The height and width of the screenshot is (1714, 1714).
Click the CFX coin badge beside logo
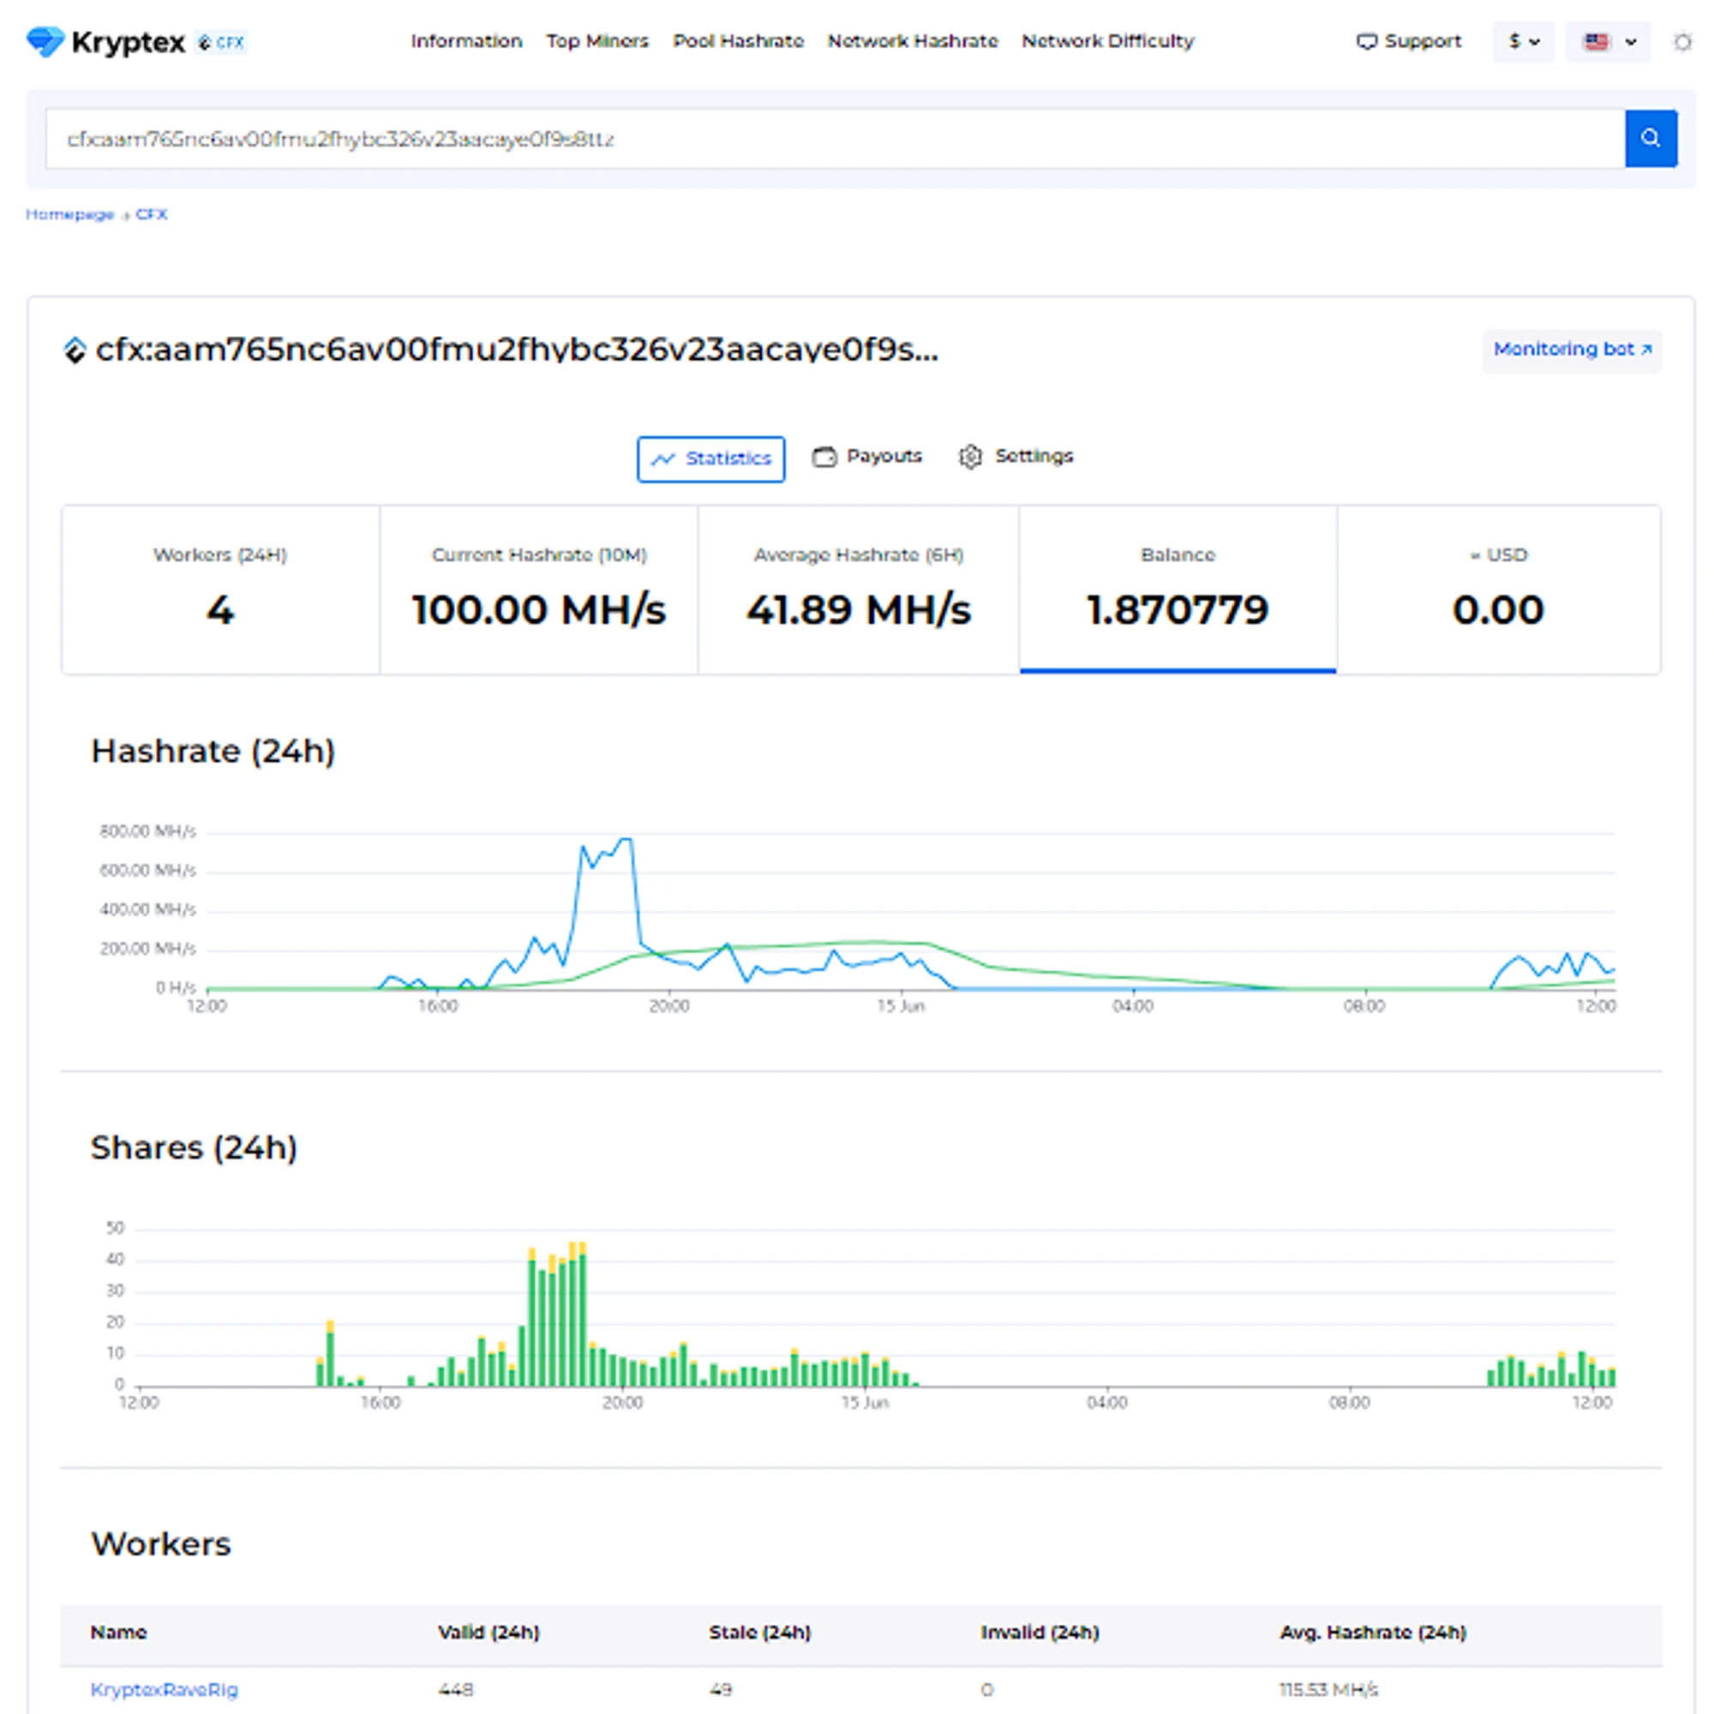[221, 43]
